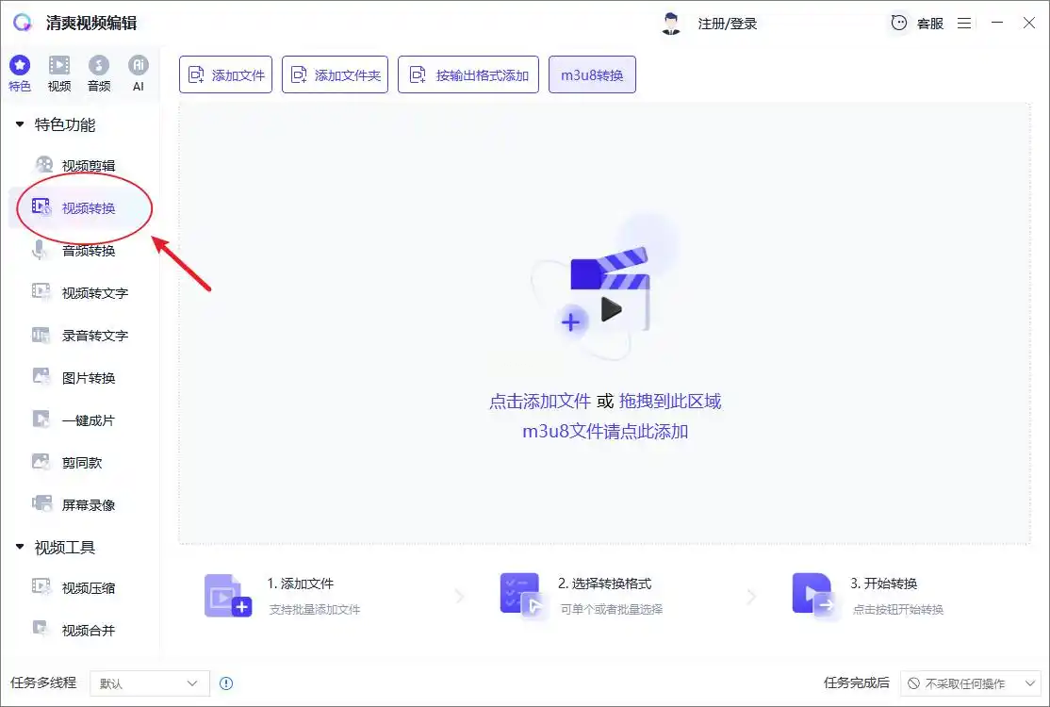Click the 清爽视频编辑 title text
Screen dimensions: 1050x707
(91, 23)
